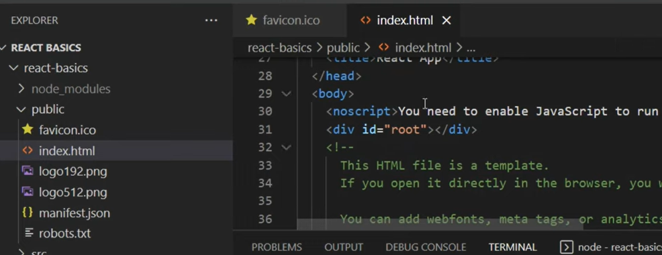This screenshot has height=255, width=662.
Task: Select the TERMINAL panel tab
Action: 512,247
